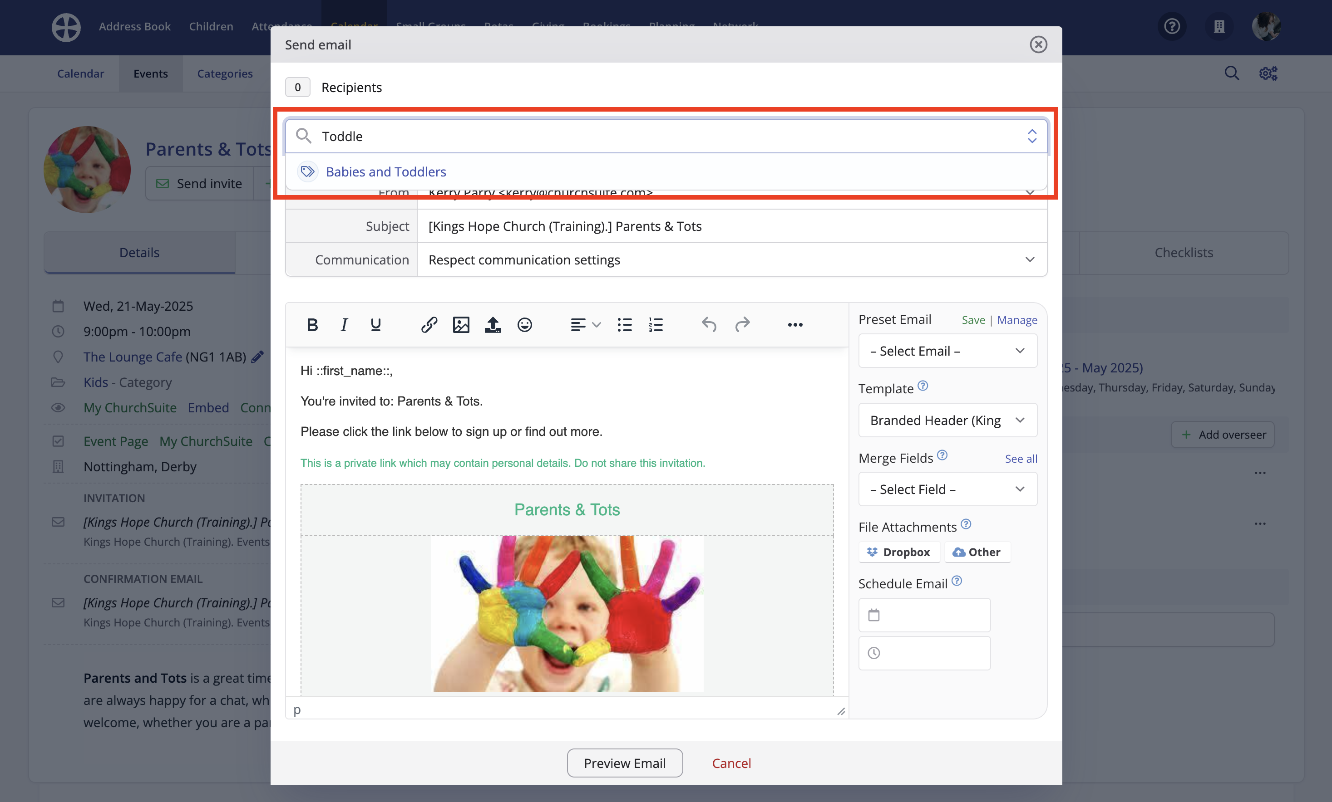This screenshot has height=802, width=1332.
Task: Pick a schedule date in calendar field
Action: click(924, 615)
